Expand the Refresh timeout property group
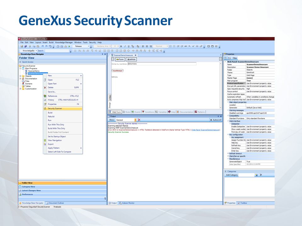Viewport: 302px width, 226px height. click(x=228, y=153)
